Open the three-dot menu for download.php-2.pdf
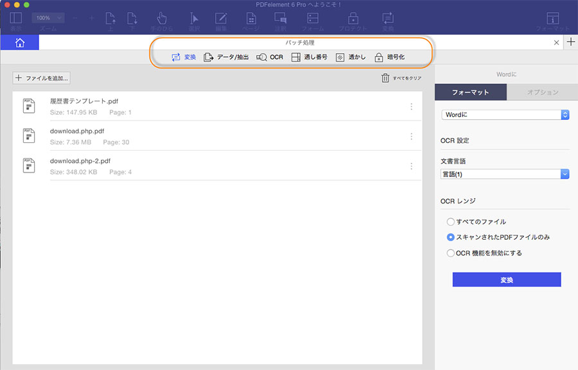The image size is (578, 370). pos(412,167)
